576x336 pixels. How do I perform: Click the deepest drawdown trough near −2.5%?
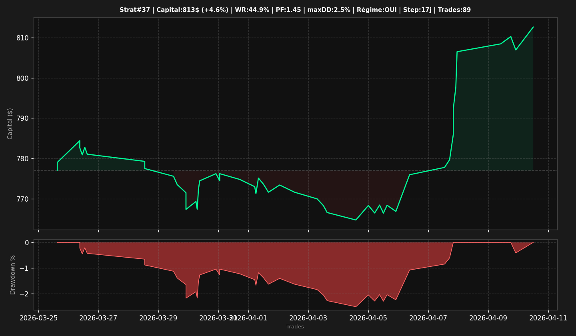[356, 307]
